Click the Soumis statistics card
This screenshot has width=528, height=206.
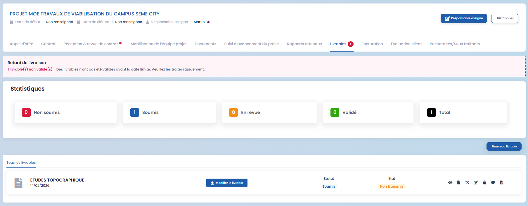[x=169, y=112]
